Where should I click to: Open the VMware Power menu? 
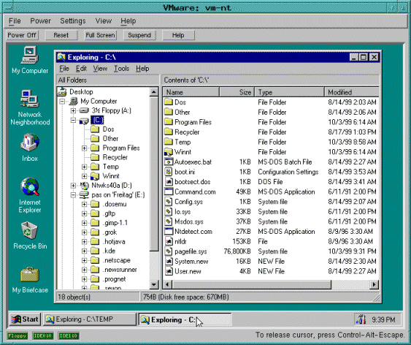40,20
